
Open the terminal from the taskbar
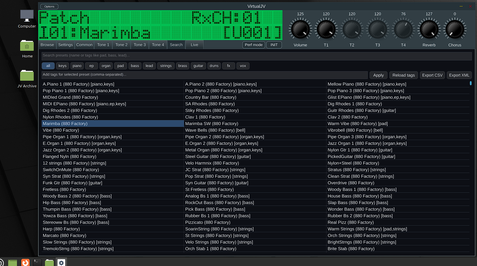pos(37,262)
